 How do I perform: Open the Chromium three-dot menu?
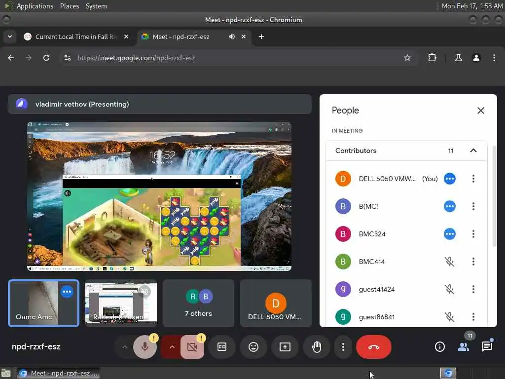494,58
